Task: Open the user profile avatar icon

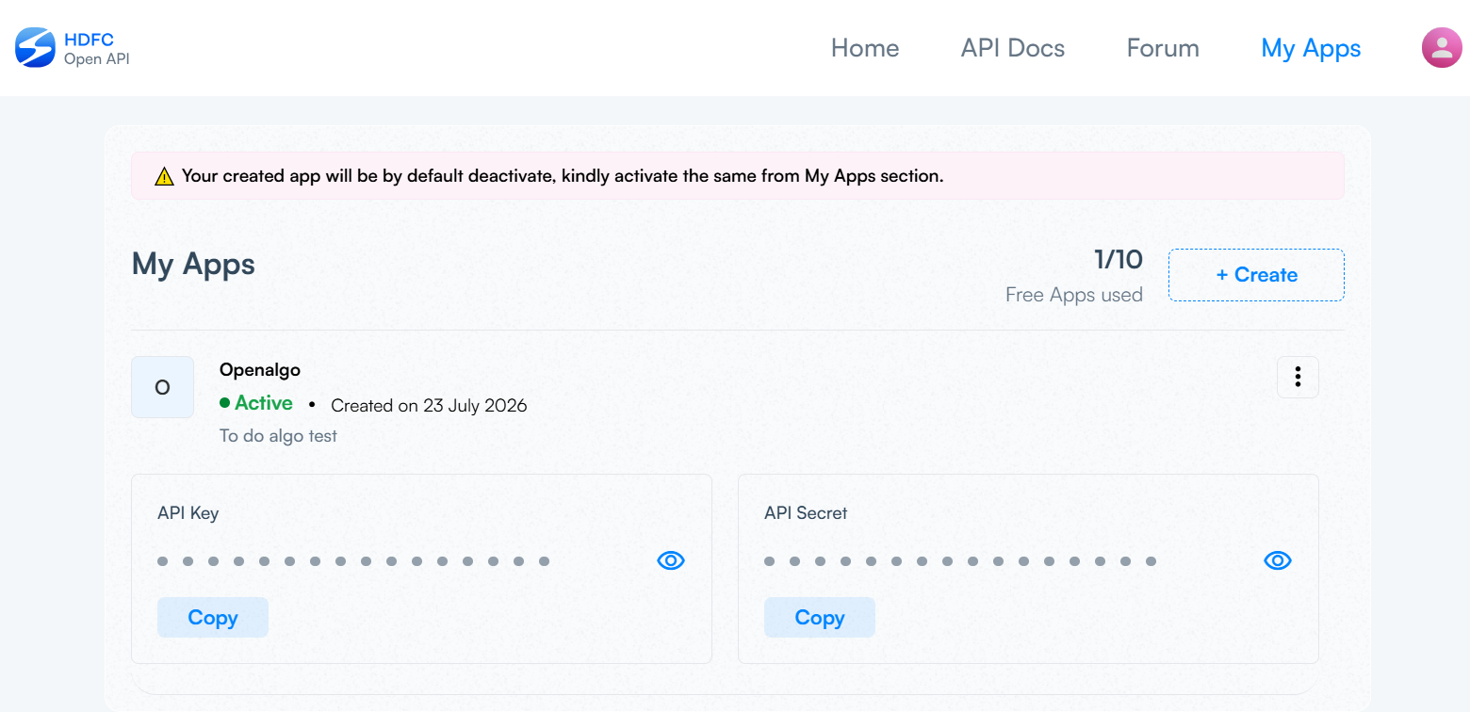Action: pyautogui.click(x=1442, y=48)
